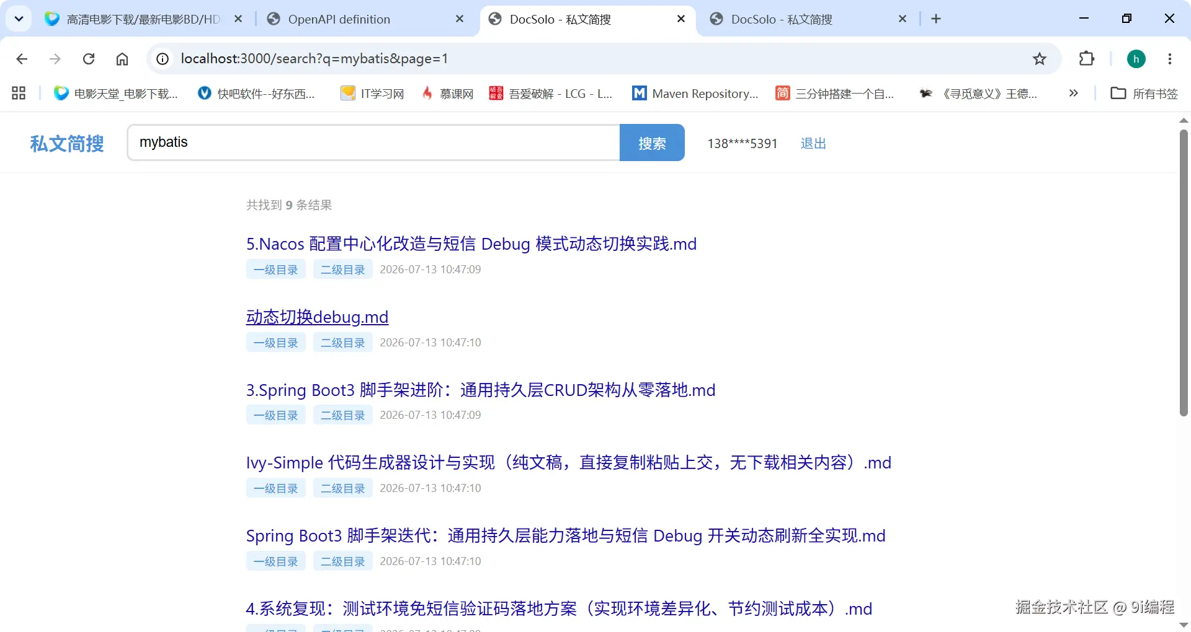Open the 快吧软件 bookmark
1191x632 pixels.
coord(256,94)
